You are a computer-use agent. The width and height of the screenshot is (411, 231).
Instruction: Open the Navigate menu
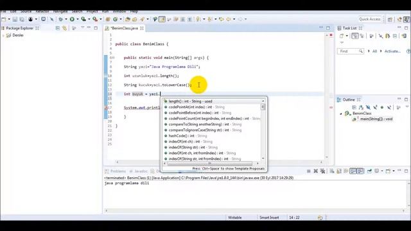tap(60, 12)
